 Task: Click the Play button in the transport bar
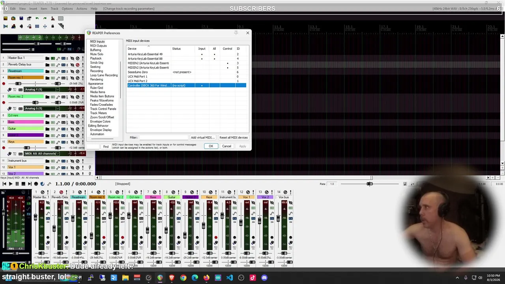tap(11, 184)
